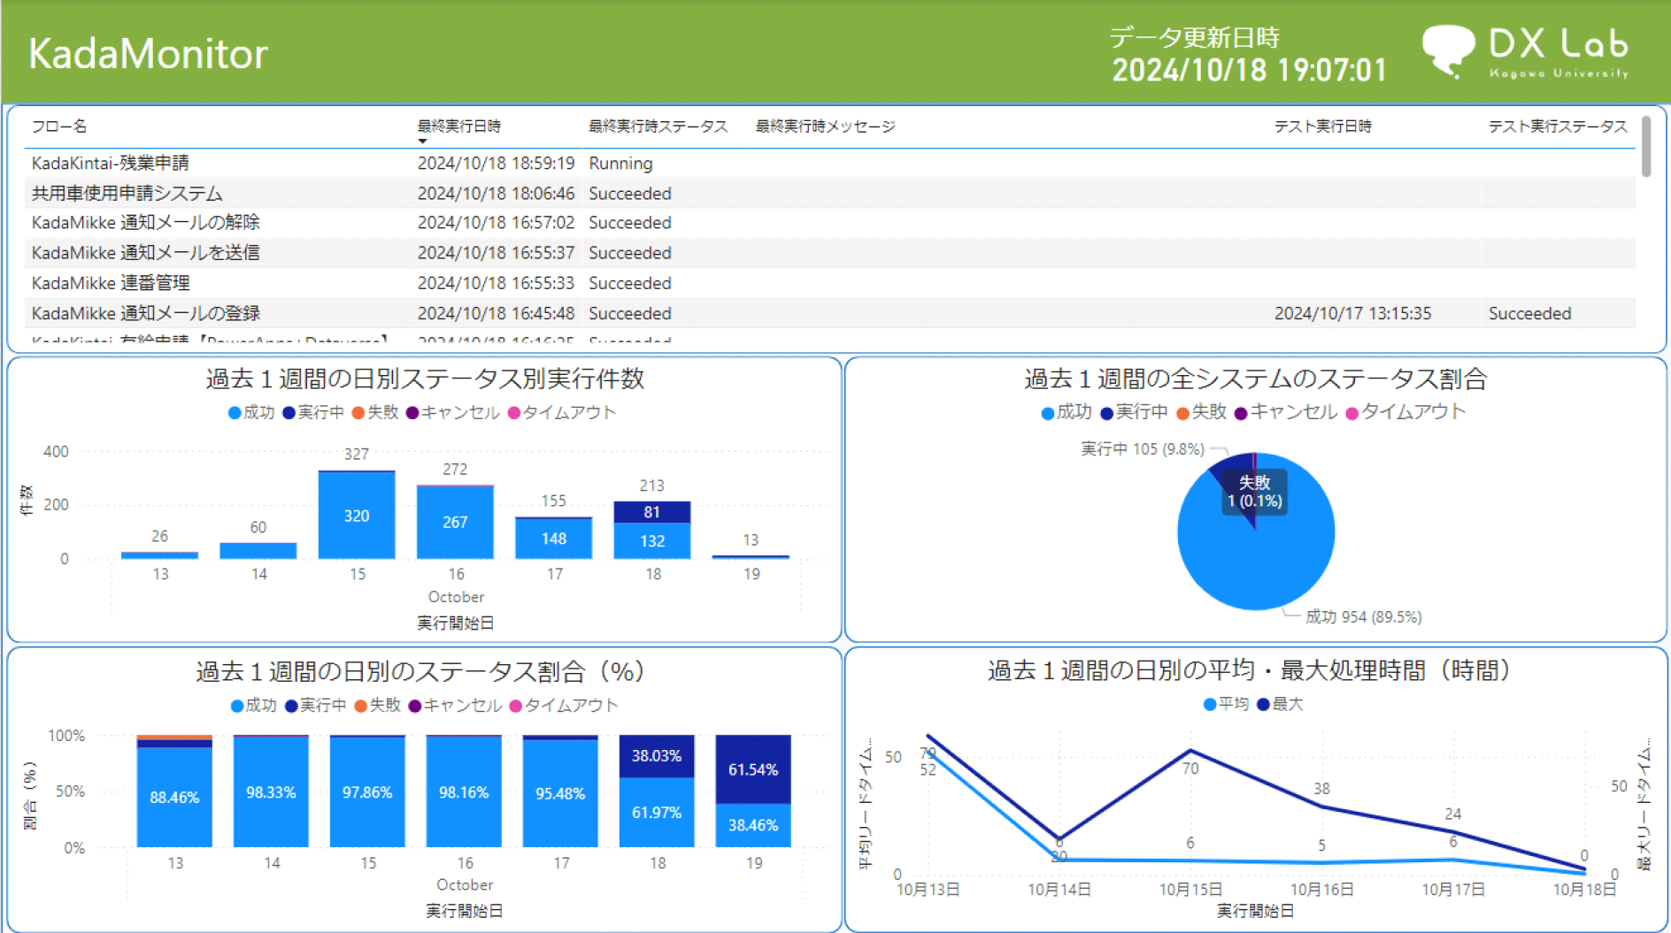Click 成功 legend item in 日別のステータス割合（%） chart
This screenshot has width=1671, height=933.
pyautogui.click(x=254, y=706)
